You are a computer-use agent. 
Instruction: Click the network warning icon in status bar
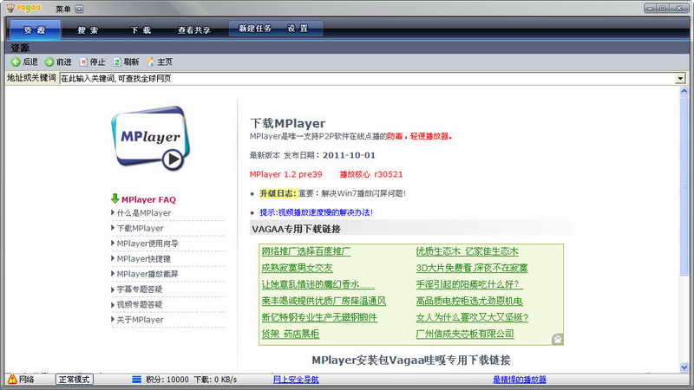pyautogui.click(x=11, y=380)
